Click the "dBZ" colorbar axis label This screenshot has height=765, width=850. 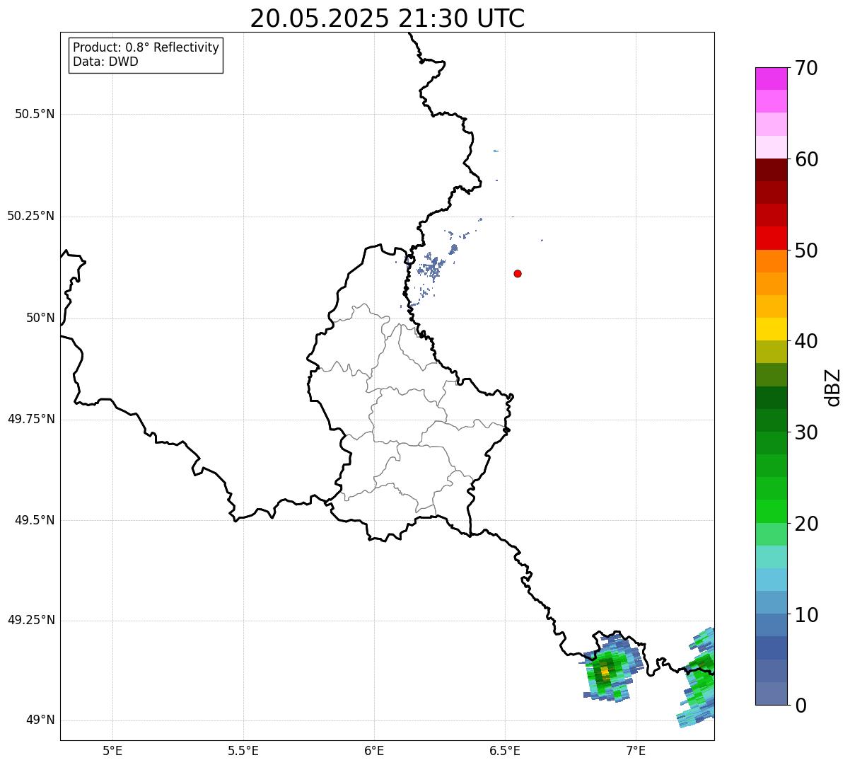coord(833,387)
